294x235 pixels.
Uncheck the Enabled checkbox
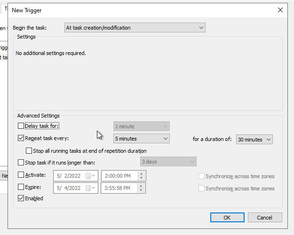click(x=21, y=198)
